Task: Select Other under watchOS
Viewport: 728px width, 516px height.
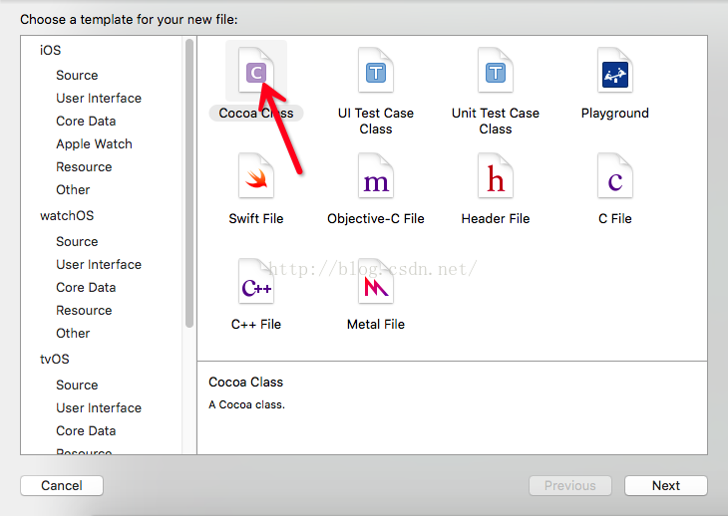Action: tap(73, 333)
